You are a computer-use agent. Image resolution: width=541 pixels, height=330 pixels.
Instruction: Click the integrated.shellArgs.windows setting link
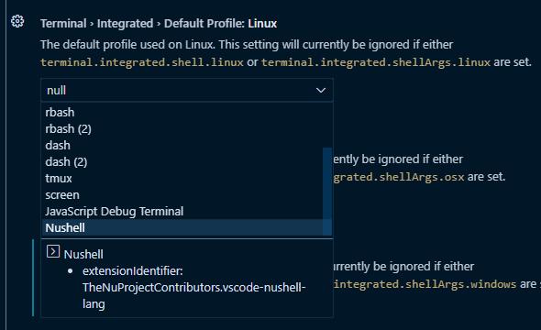pos(425,284)
